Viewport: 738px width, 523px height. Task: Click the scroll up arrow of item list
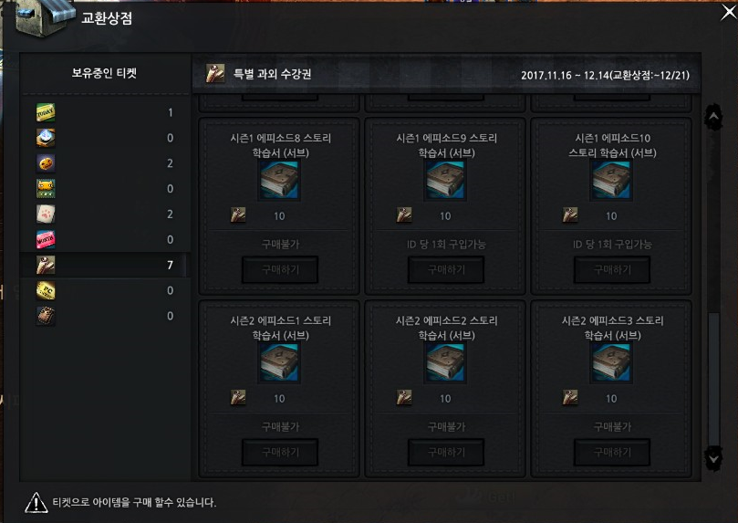[713, 116]
